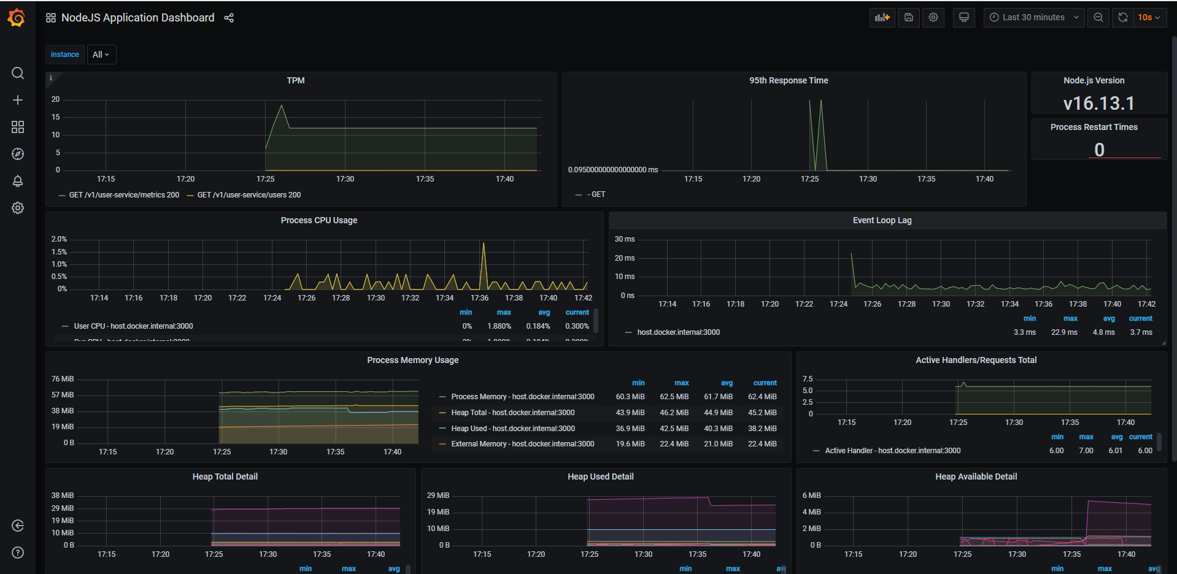
Task: Open the 10s refresh interval dropdown
Action: 1149,18
